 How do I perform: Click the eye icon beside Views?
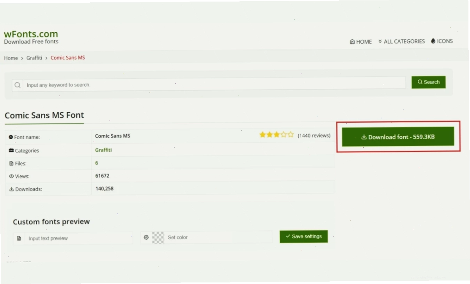click(x=11, y=176)
